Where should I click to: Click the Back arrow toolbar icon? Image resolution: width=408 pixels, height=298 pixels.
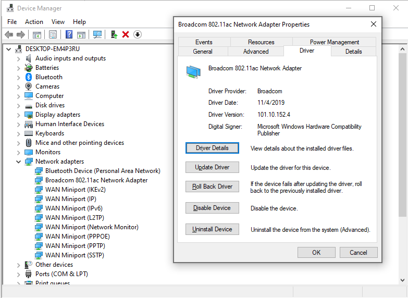coord(9,34)
